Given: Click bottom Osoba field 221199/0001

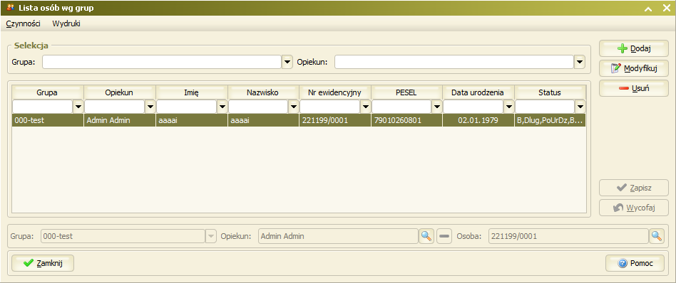Looking at the screenshot, I should tap(568, 235).
